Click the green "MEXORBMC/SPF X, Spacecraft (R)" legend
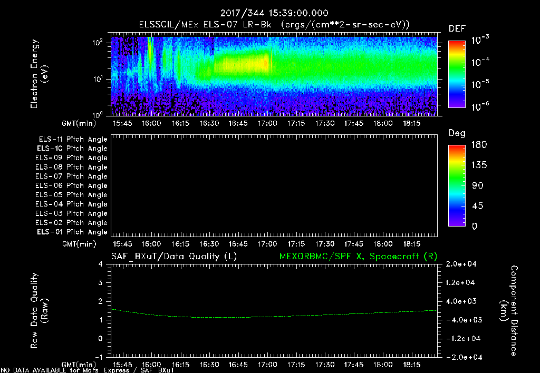540x373 pixels. coord(358,257)
